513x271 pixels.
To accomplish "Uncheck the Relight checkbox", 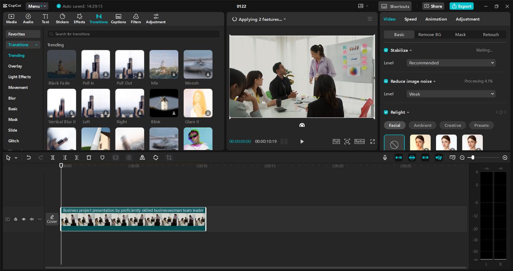I will pos(386,112).
